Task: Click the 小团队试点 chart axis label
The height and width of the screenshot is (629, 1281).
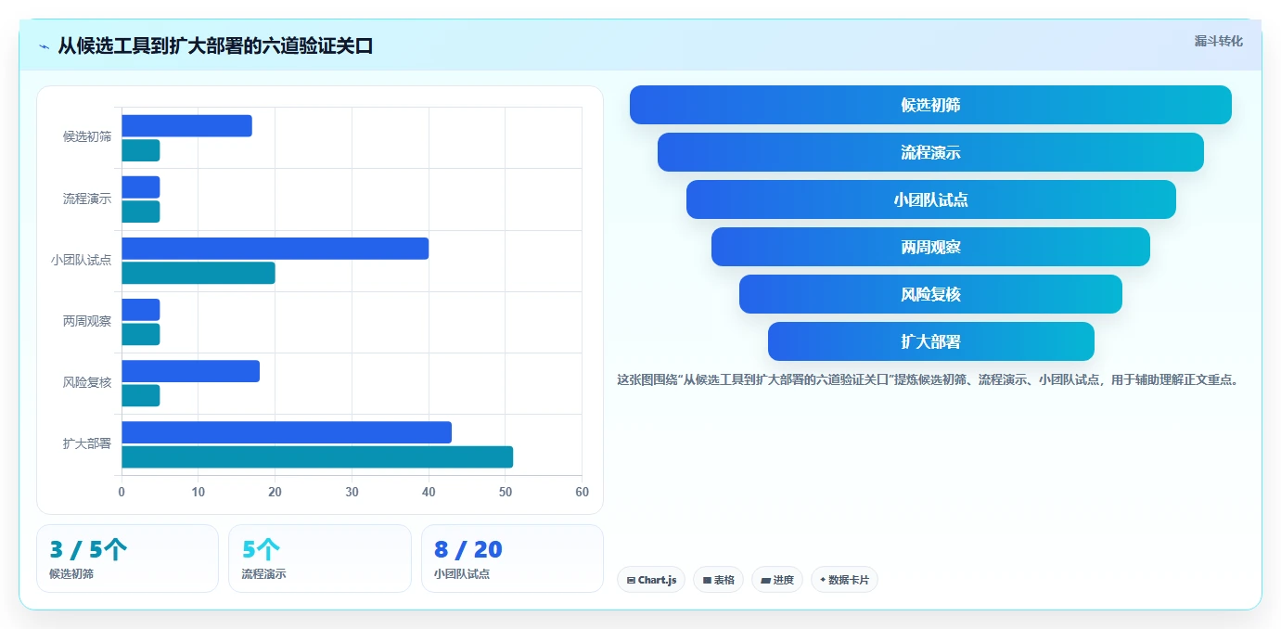Action: (82, 260)
